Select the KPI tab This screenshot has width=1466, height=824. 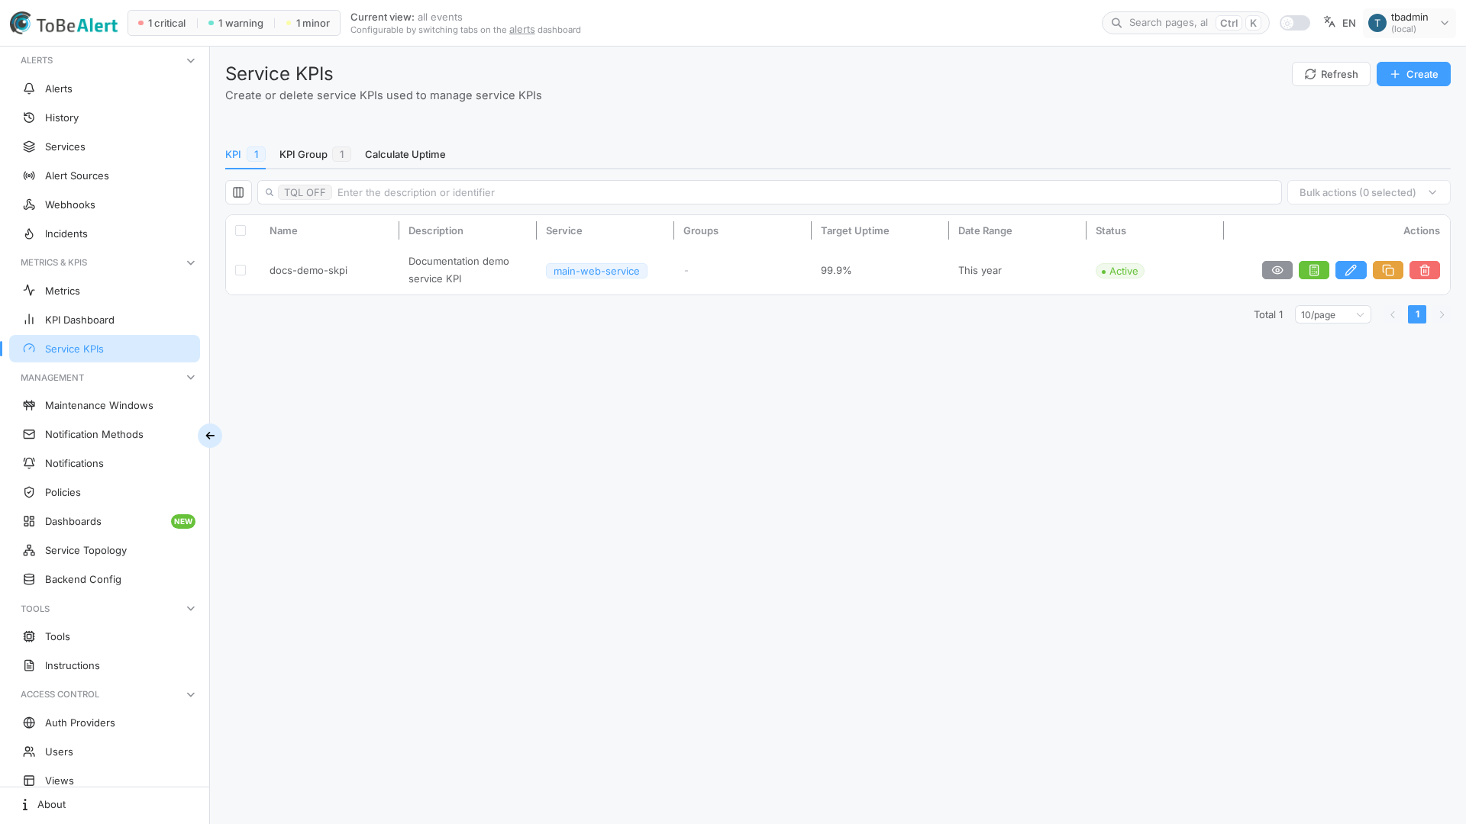(245, 154)
